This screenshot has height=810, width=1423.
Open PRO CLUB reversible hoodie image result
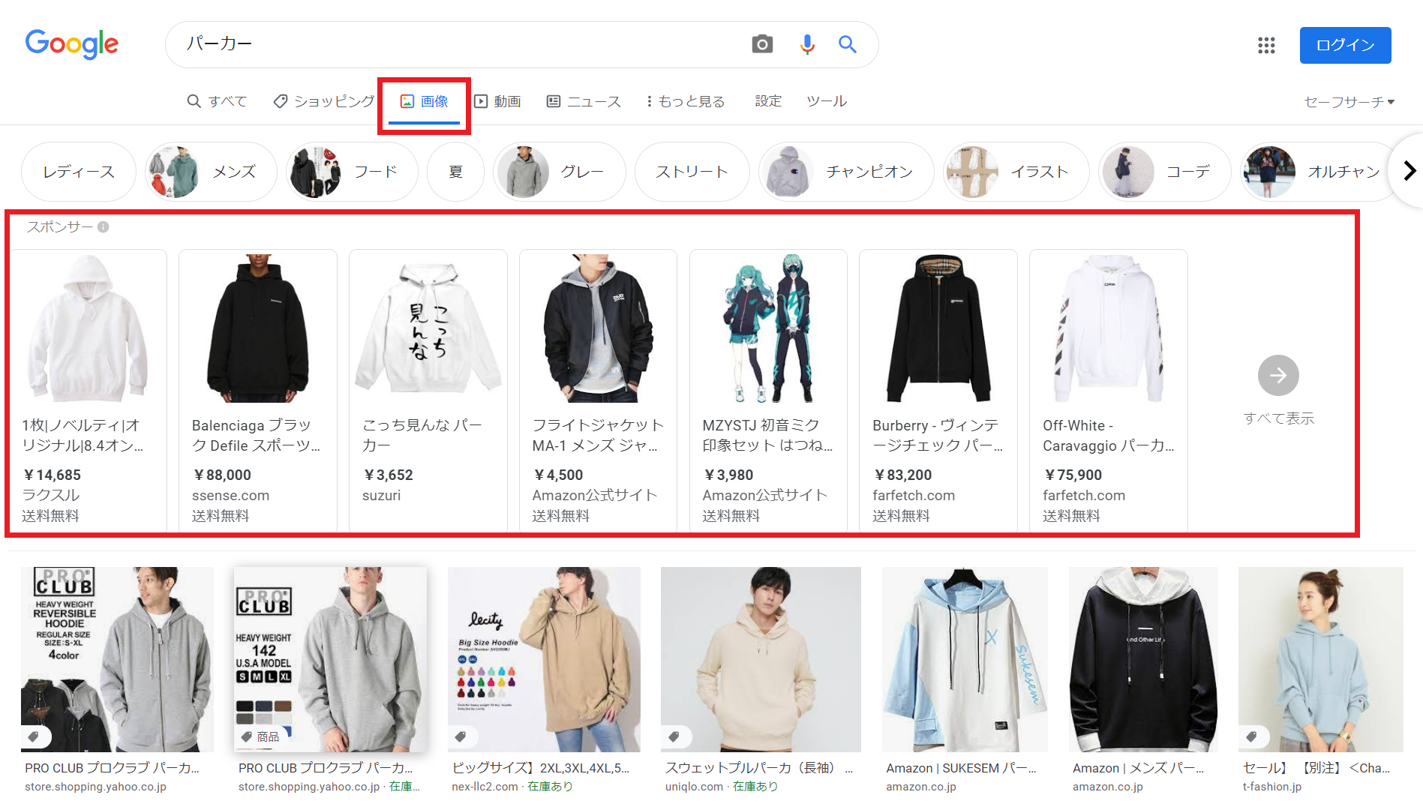117,659
